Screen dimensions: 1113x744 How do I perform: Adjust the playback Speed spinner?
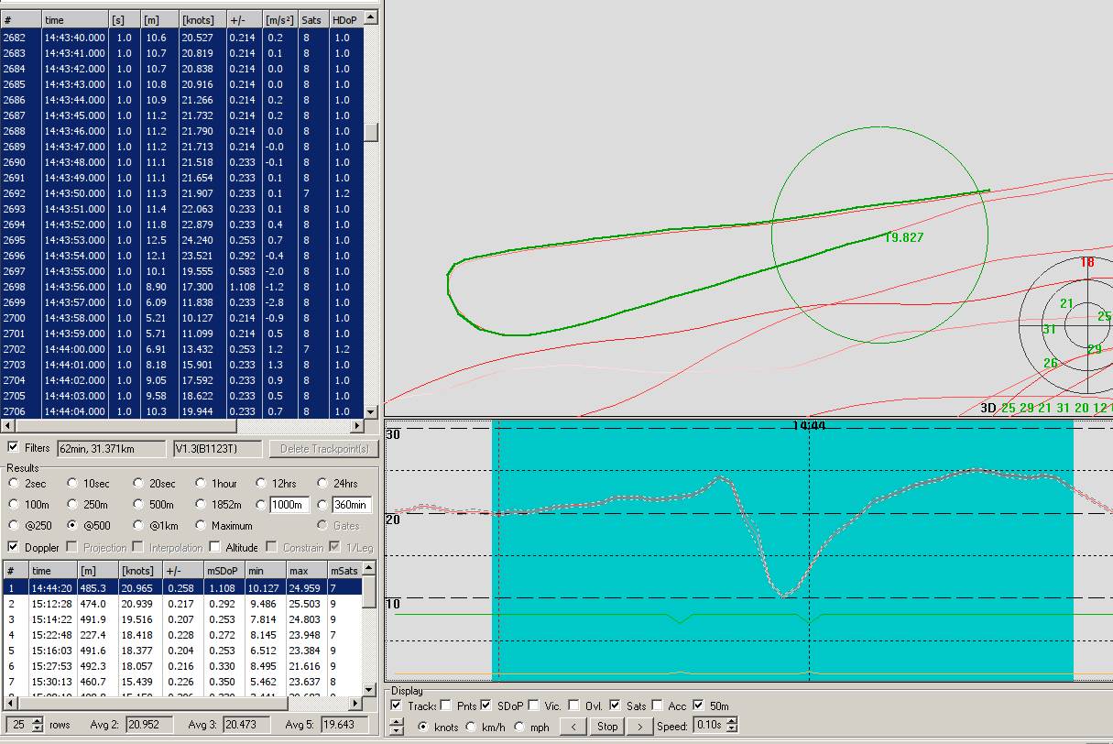pyautogui.click(x=731, y=727)
